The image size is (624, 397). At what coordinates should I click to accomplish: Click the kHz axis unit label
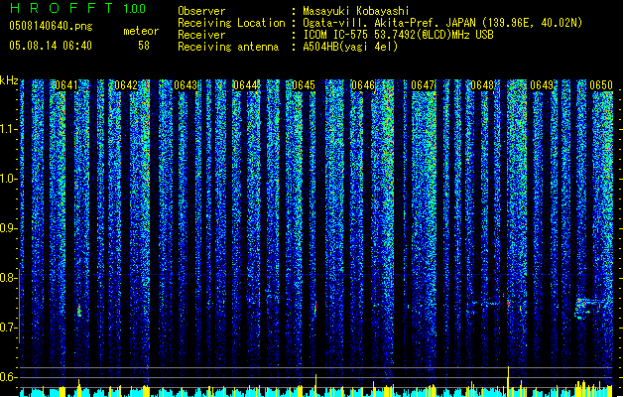pyautogui.click(x=9, y=80)
